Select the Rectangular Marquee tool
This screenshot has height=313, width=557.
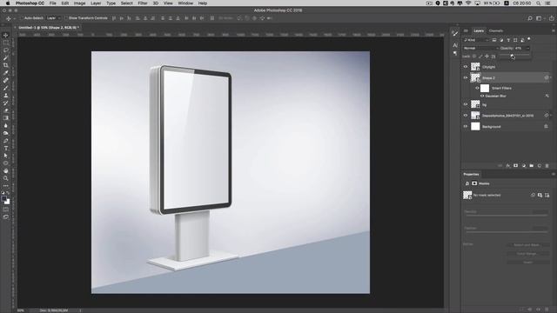click(x=6, y=43)
